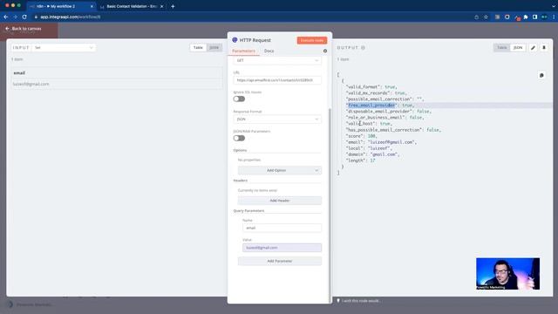Open the request method GET dropdown
The image size is (558, 314).
click(277, 60)
